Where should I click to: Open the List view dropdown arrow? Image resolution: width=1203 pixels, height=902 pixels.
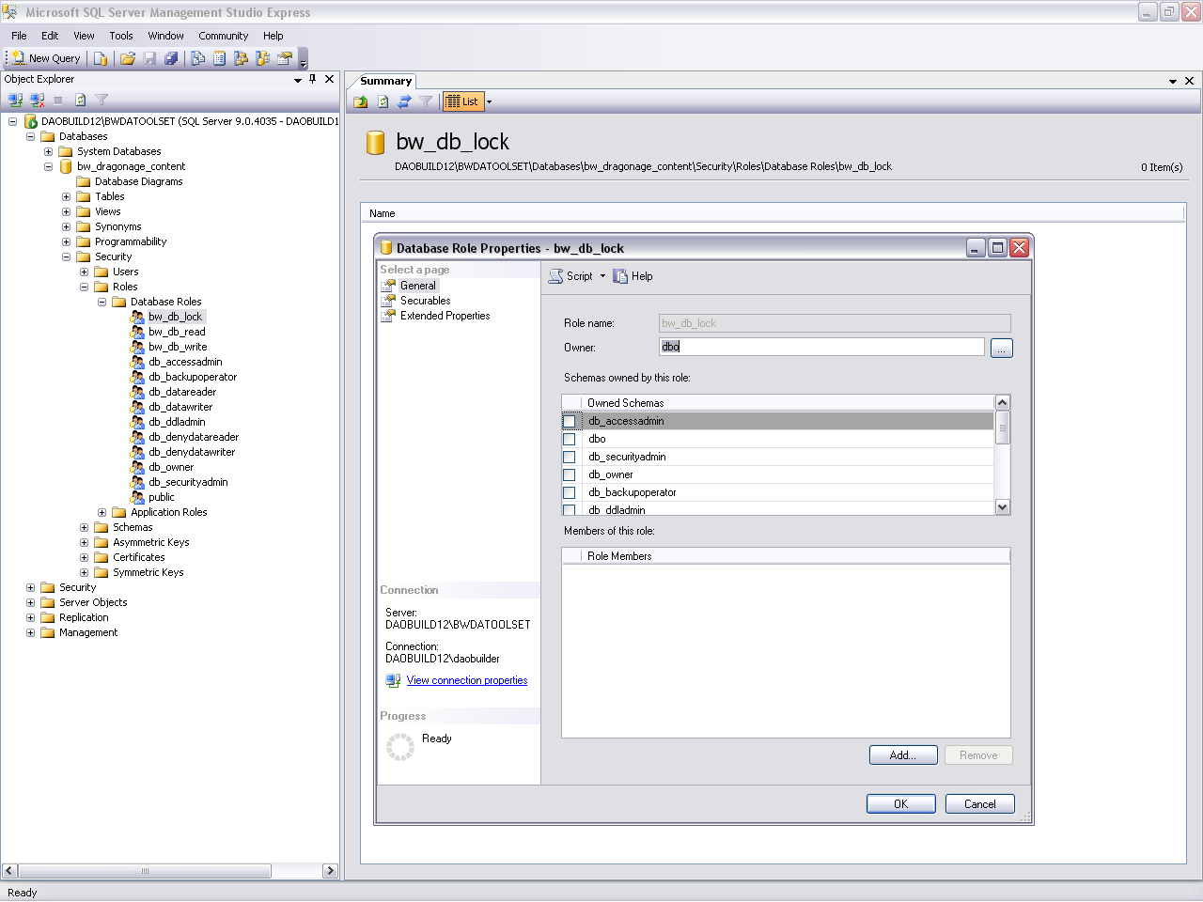coord(489,101)
